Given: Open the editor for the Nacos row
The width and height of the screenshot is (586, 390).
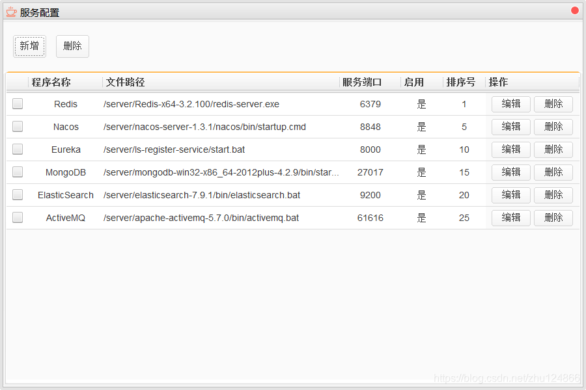Looking at the screenshot, I should click(511, 127).
